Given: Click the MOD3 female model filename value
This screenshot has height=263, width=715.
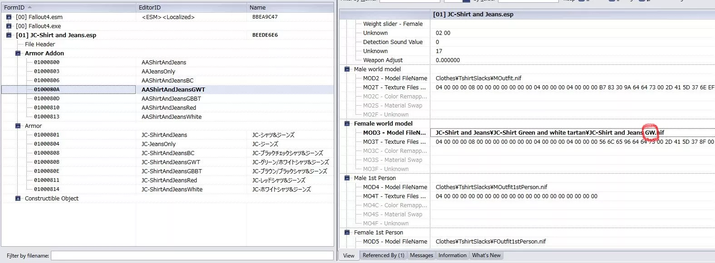Looking at the screenshot, I should point(550,132).
